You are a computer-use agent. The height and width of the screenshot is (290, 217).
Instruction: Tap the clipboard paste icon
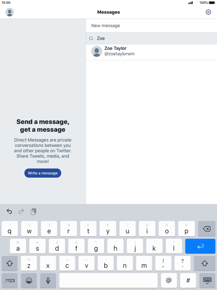pyautogui.click(x=33, y=211)
